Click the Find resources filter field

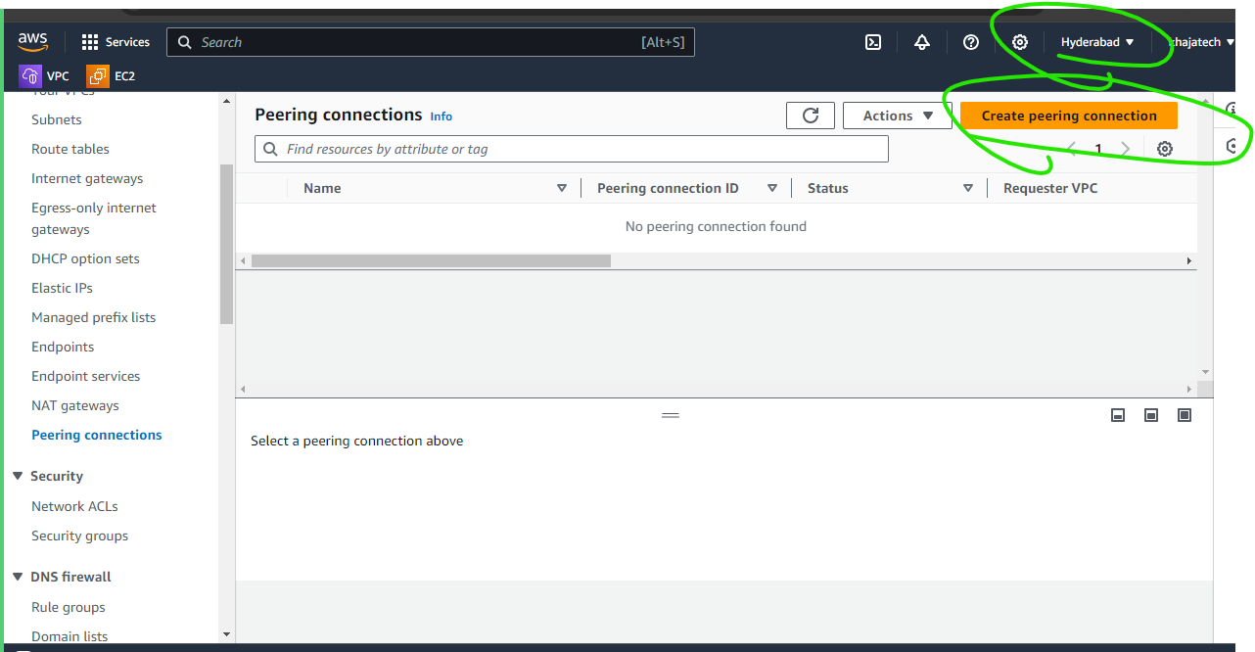(x=572, y=149)
